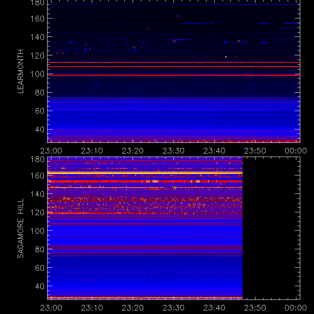Screen dimensions: 314x314
Task: Select the 140 label on the Learmonth axis
Action: pos(37,37)
